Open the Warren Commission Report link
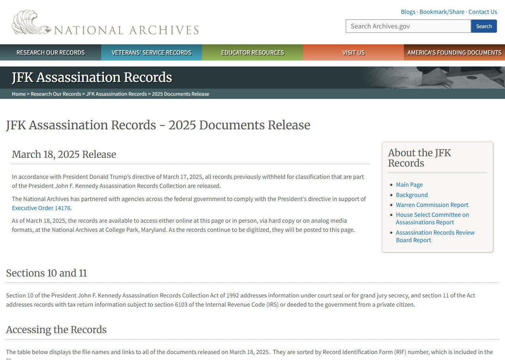 (432, 205)
